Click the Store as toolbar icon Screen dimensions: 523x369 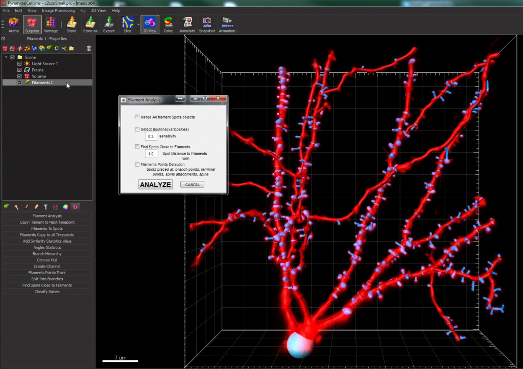coord(90,25)
